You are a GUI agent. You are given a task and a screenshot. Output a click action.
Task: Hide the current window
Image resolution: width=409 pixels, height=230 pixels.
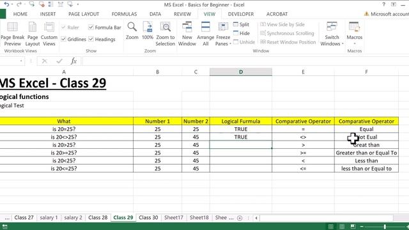tap(242, 33)
